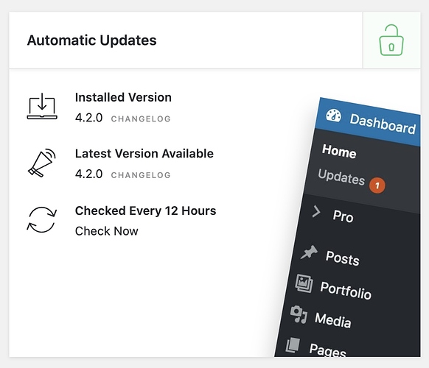The image size is (429, 368).
Task: Go to the Media menu label
Action: [x=333, y=320]
